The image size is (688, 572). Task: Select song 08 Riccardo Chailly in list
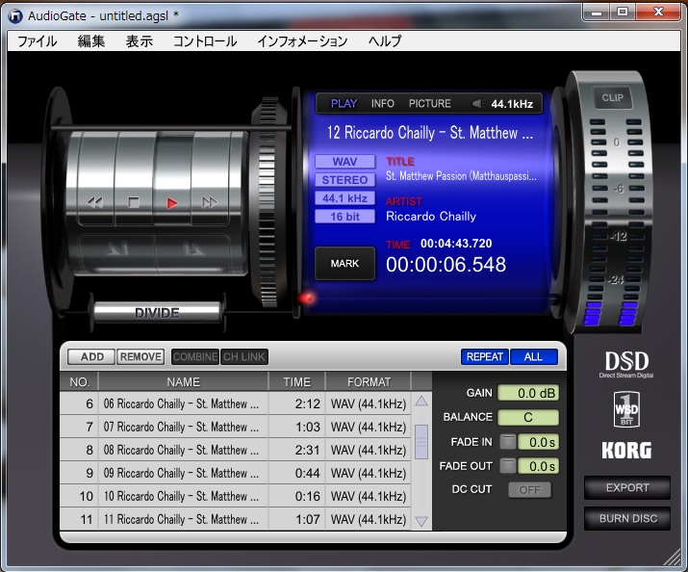[x=235, y=450]
